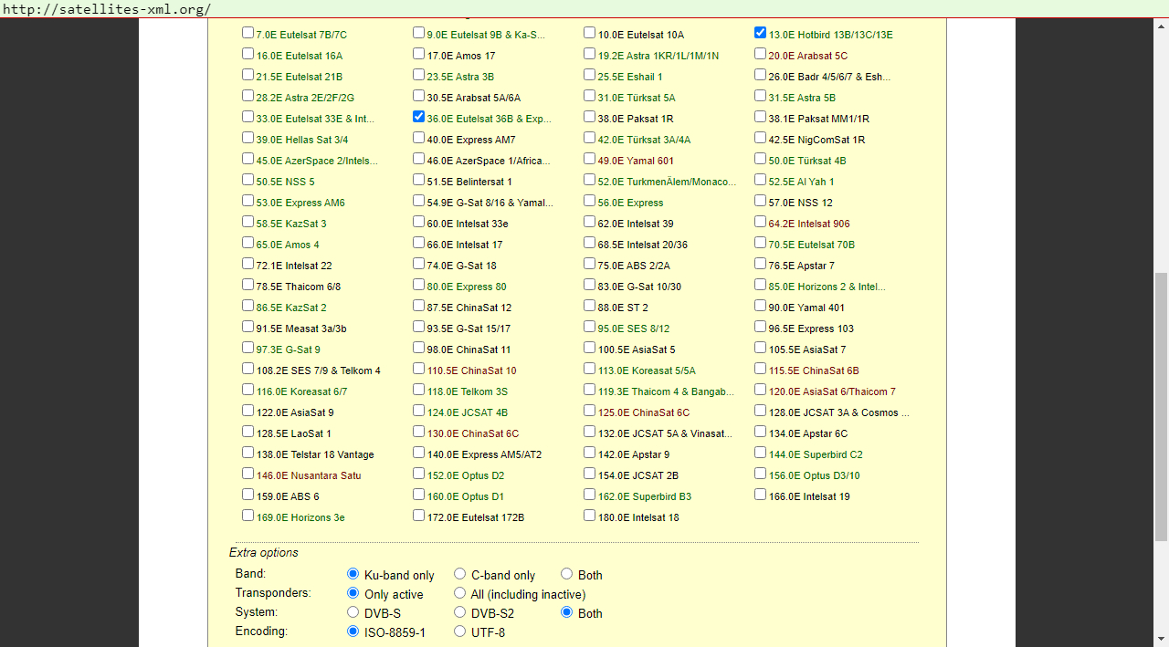The width and height of the screenshot is (1169, 647).
Task: Select DVB-S2 system option
Action: pyautogui.click(x=460, y=612)
